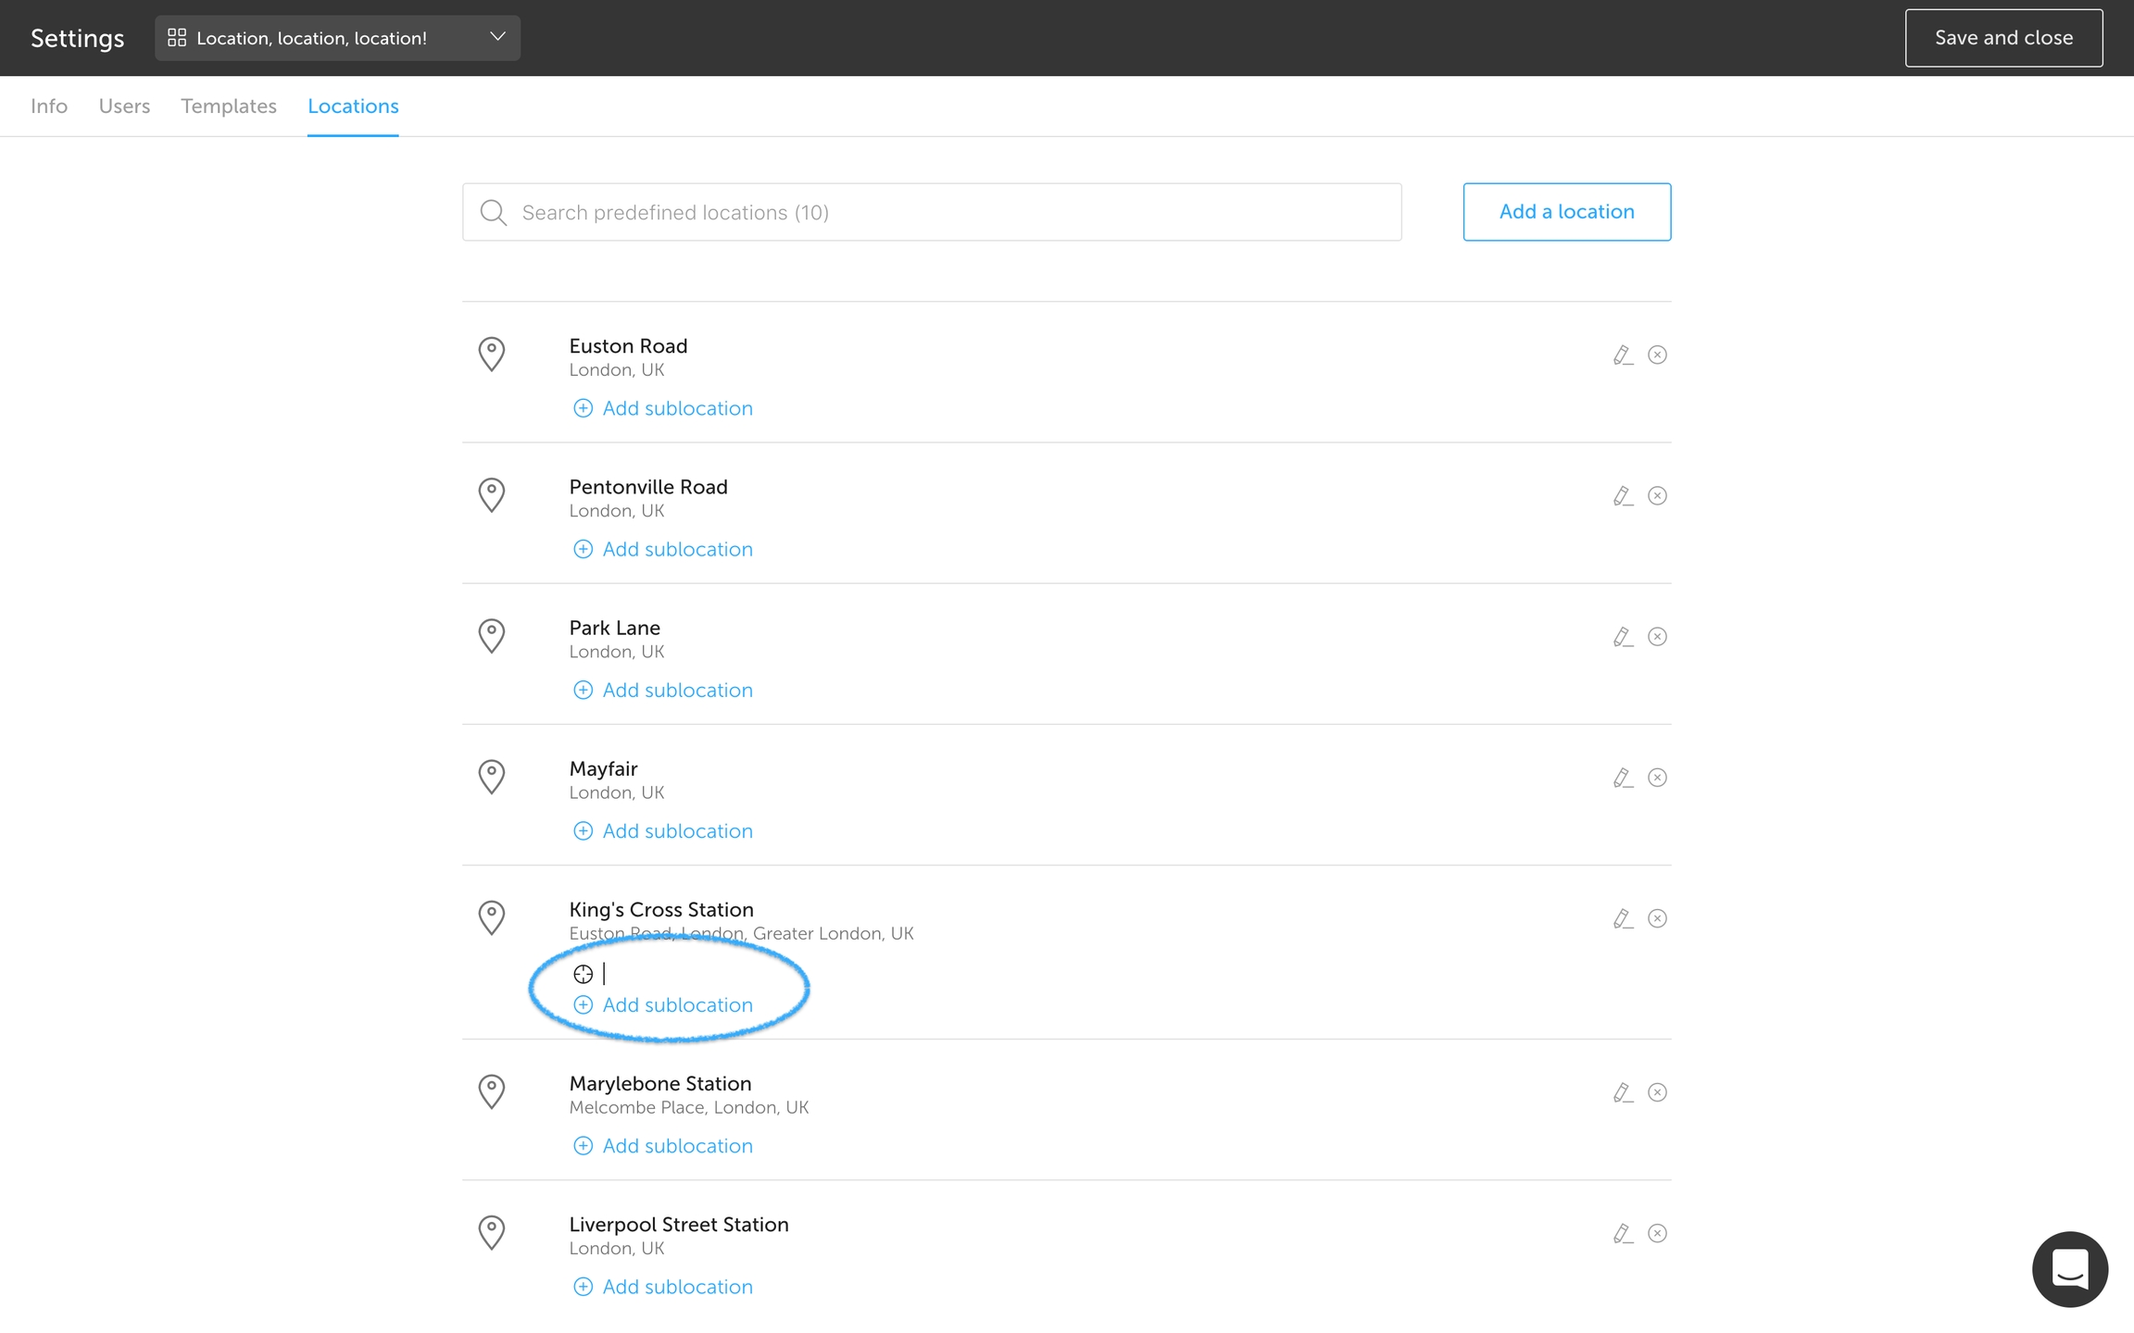
Task: Click Save and close button
Action: click(x=2003, y=38)
